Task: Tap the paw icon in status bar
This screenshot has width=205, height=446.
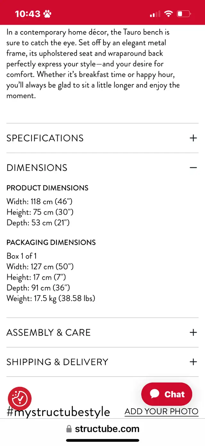Action: [x=48, y=14]
